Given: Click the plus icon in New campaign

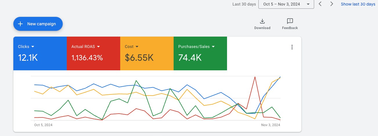Looking at the screenshot, I should [20, 24].
